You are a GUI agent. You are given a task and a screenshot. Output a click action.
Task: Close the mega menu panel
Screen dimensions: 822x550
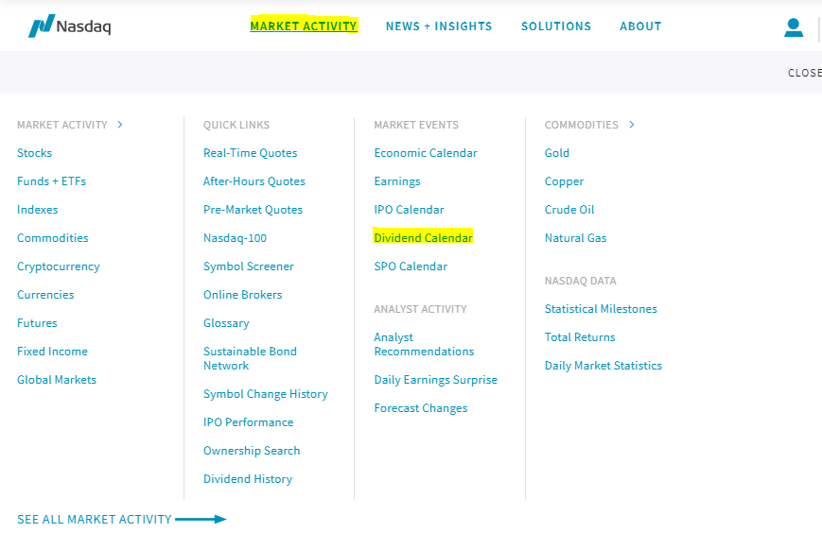coord(805,73)
